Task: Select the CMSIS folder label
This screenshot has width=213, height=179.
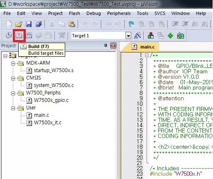Action: click(x=34, y=78)
